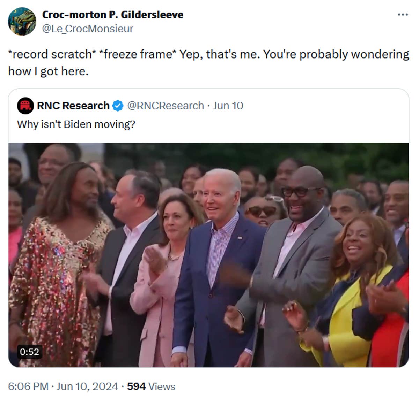Viewport: 419px width, 399px height.
Task: Visit the @Le_CrocMonsieur handle
Action: click(x=87, y=29)
